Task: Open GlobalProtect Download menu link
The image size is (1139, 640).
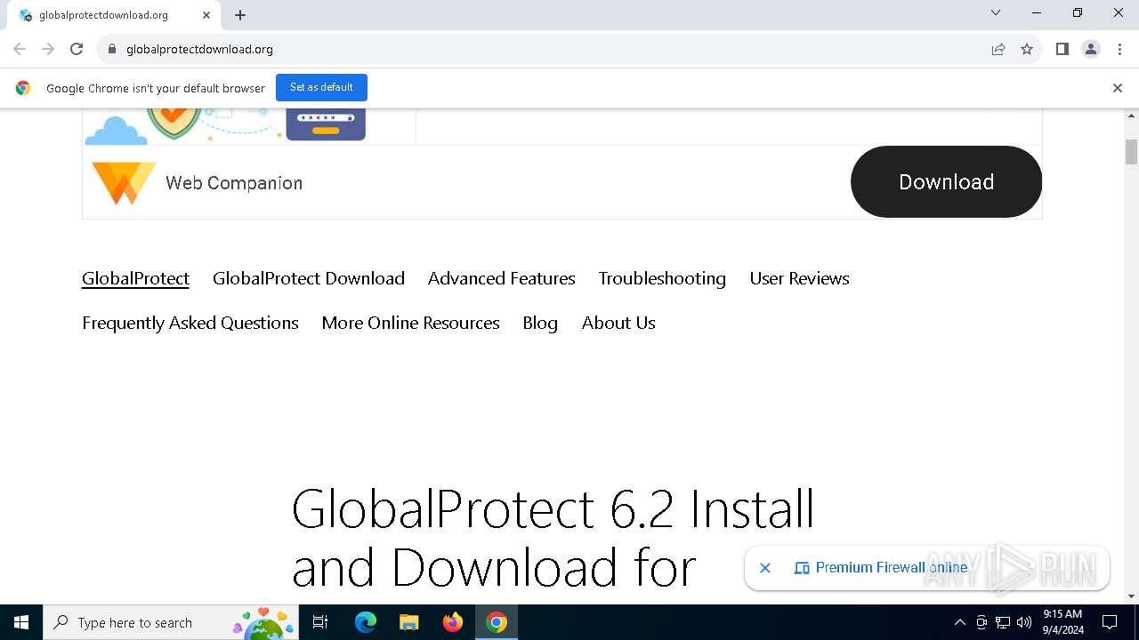Action: click(x=309, y=278)
